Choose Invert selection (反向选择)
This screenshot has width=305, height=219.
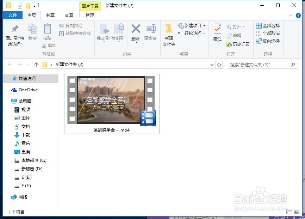tap(268, 41)
